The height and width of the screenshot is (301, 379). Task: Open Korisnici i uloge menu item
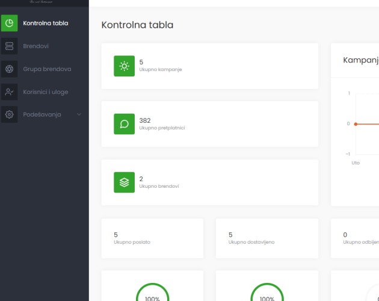pos(46,92)
